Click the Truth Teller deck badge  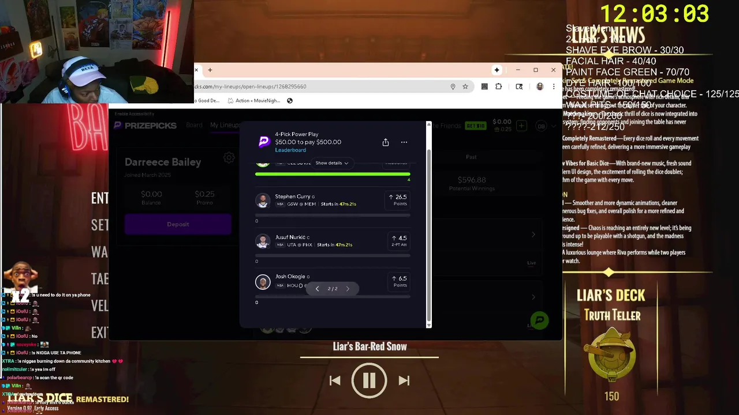(x=611, y=354)
